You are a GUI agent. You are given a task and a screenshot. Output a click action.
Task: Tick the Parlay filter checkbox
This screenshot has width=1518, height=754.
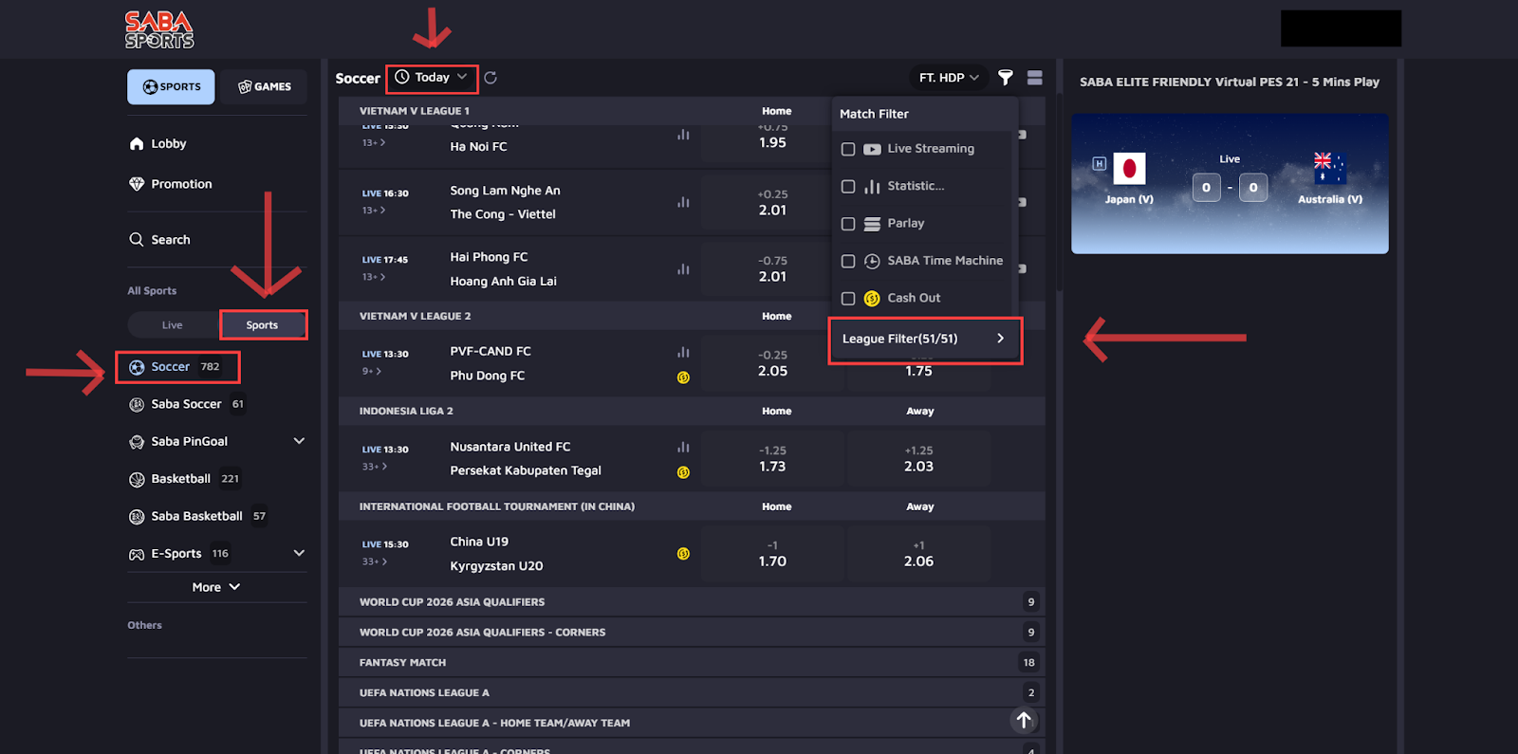pyautogui.click(x=848, y=224)
